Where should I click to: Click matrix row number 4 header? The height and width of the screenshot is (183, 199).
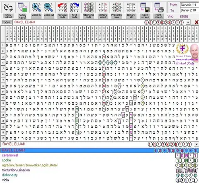(2, 63)
